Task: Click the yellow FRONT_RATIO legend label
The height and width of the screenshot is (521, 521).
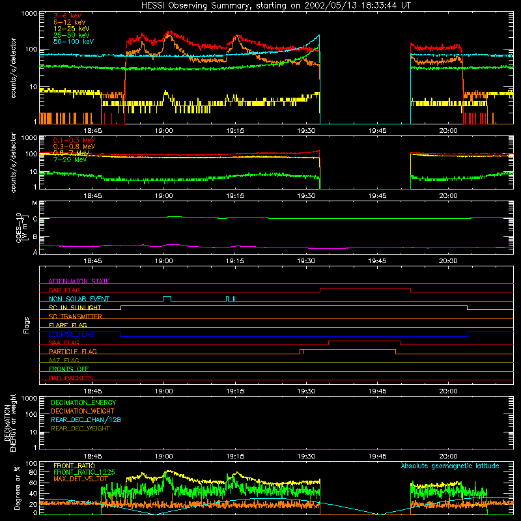Action: pos(74,466)
